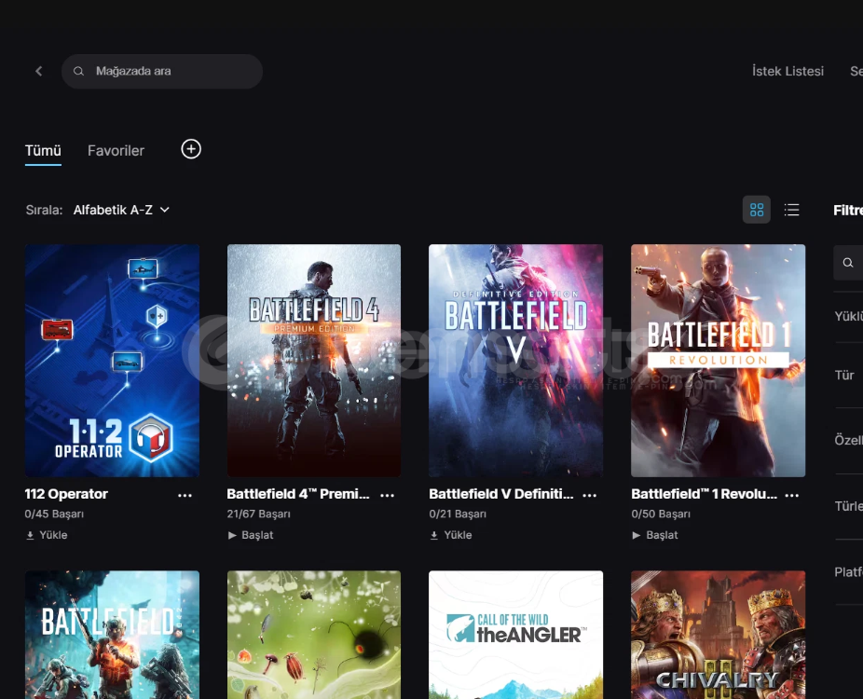Open the Chivalry II cover thumbnail

pos(718,635)
